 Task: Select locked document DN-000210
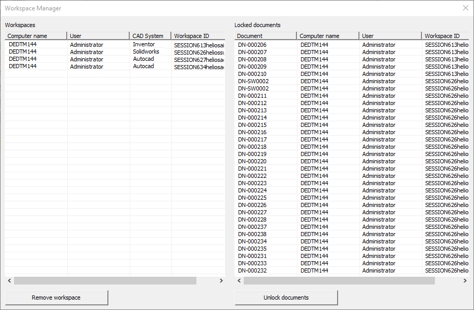pos(352,74)
